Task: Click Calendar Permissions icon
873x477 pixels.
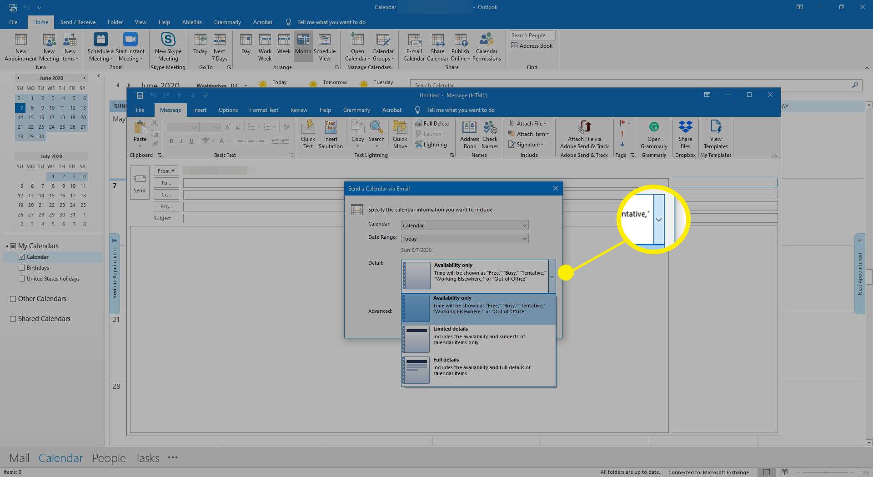Action: (x=487, y=47)
